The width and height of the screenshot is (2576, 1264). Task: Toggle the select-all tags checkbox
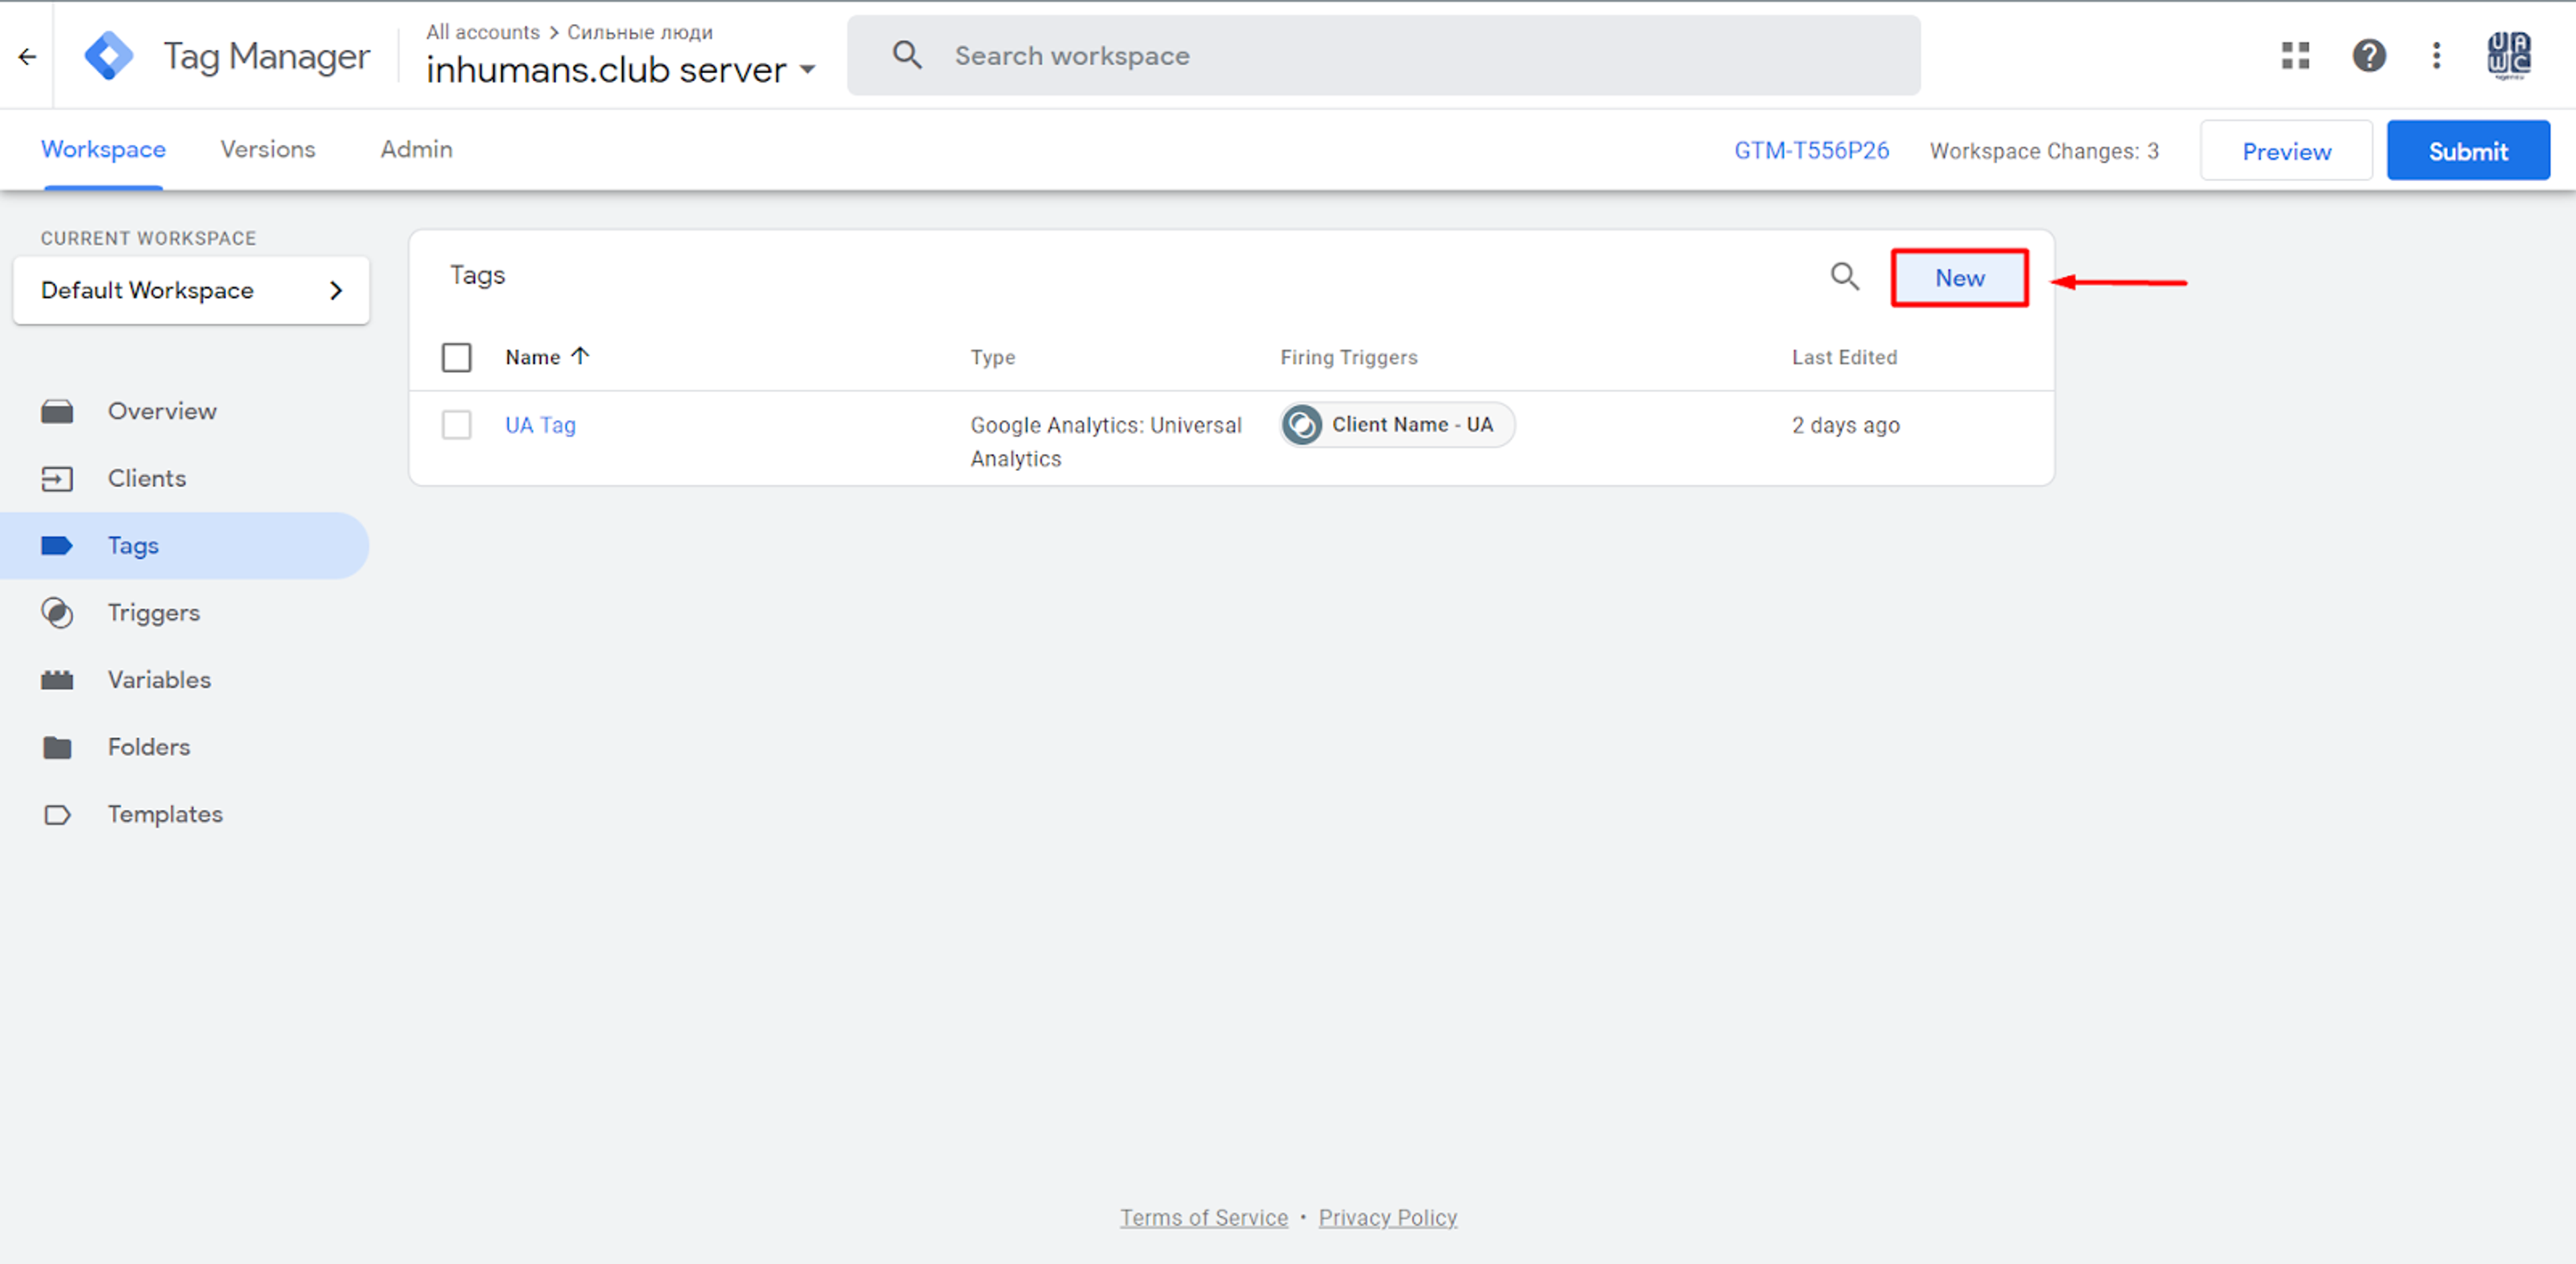(457, 357)
